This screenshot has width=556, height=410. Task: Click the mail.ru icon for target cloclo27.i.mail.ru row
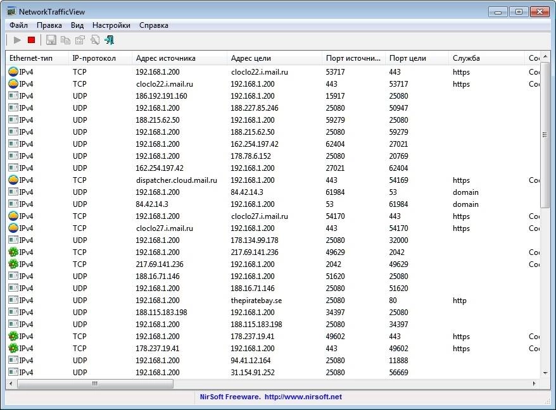13,216
